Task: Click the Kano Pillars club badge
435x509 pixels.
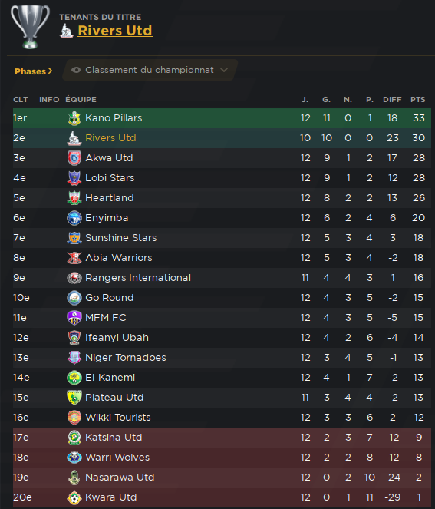Action: click(74, 118)
